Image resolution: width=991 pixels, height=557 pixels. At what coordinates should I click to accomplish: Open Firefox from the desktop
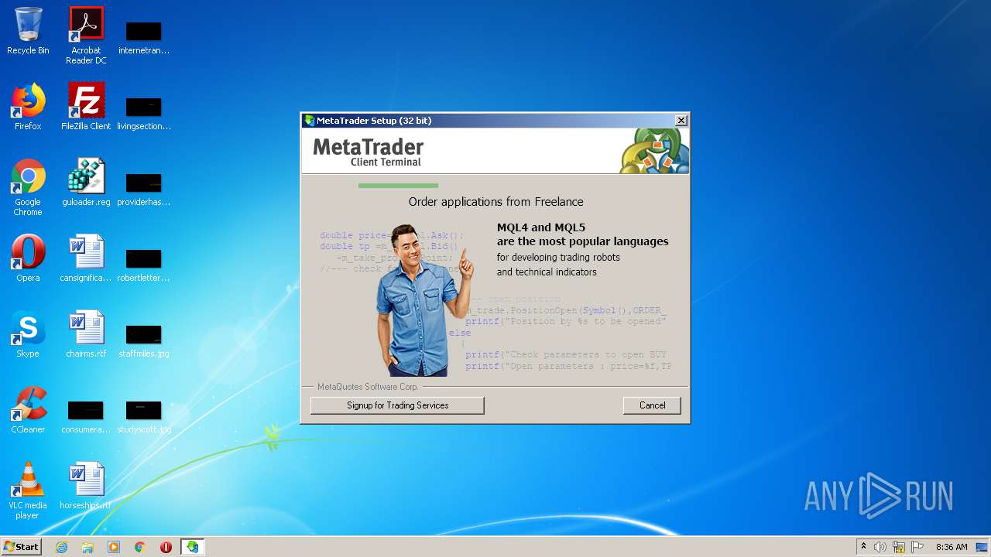28,107
